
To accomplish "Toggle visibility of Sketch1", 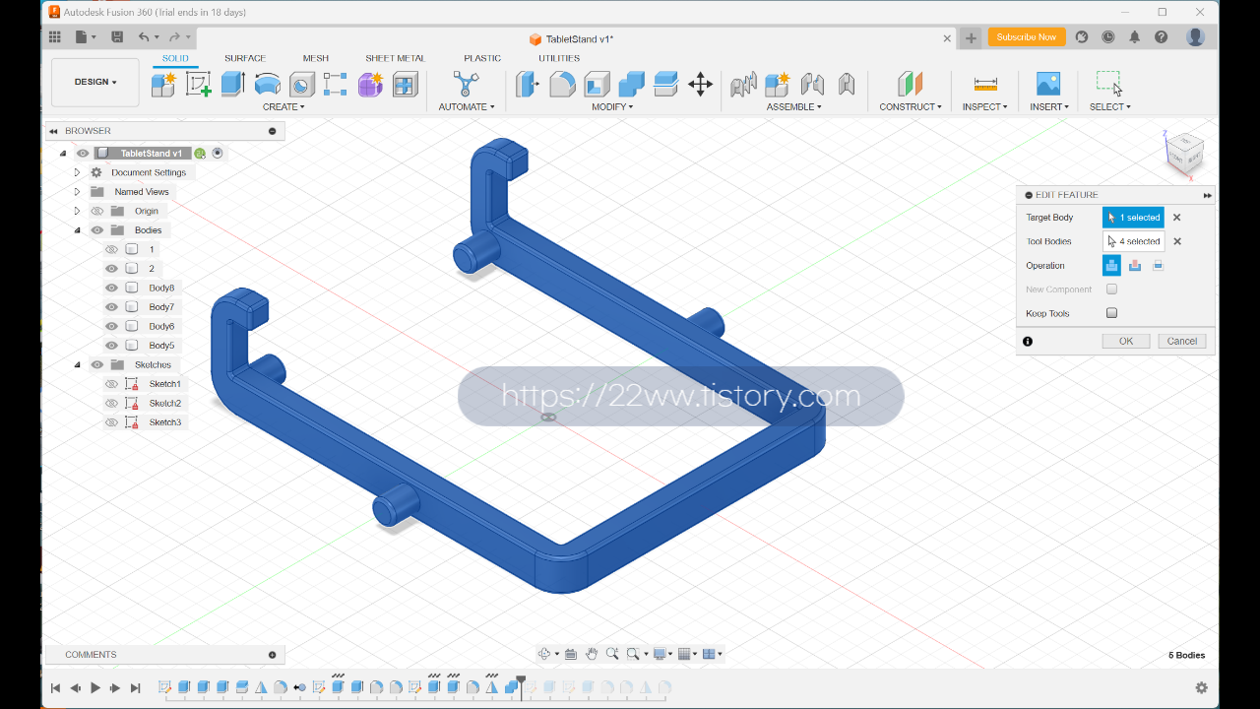I will [x=111, y=384].
